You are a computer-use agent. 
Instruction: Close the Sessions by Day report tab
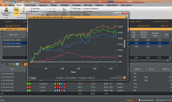tap(154, 26)
